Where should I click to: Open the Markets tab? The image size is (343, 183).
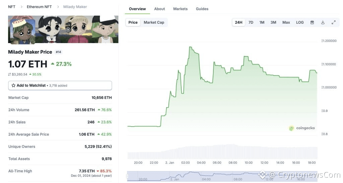(x=180, y=9)
